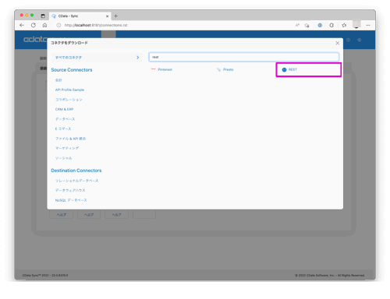Image resolution: width=390 pixels, height=299 pixels.
Task: Open the ファイル & API 統合 category
Action: point(70,139)
